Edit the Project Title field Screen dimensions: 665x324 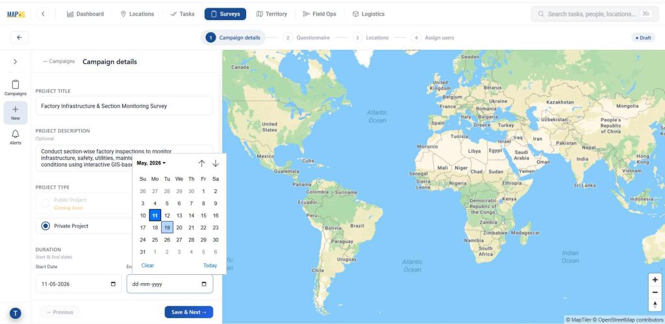[124, 106]
